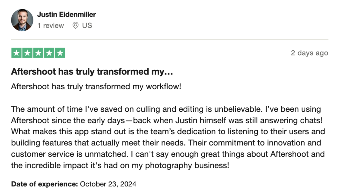The width and height of the screenshot is (339, 196).
Task: Click the first green rating star
Action: [17, 53]
